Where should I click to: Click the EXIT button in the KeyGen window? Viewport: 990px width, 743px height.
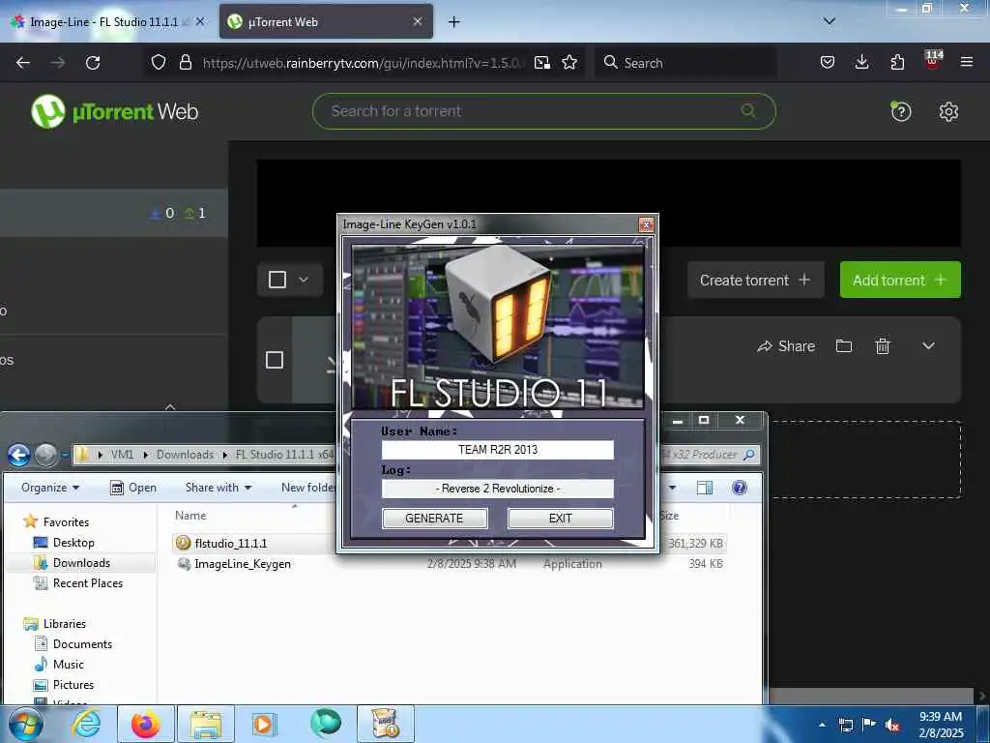point(560,519)
